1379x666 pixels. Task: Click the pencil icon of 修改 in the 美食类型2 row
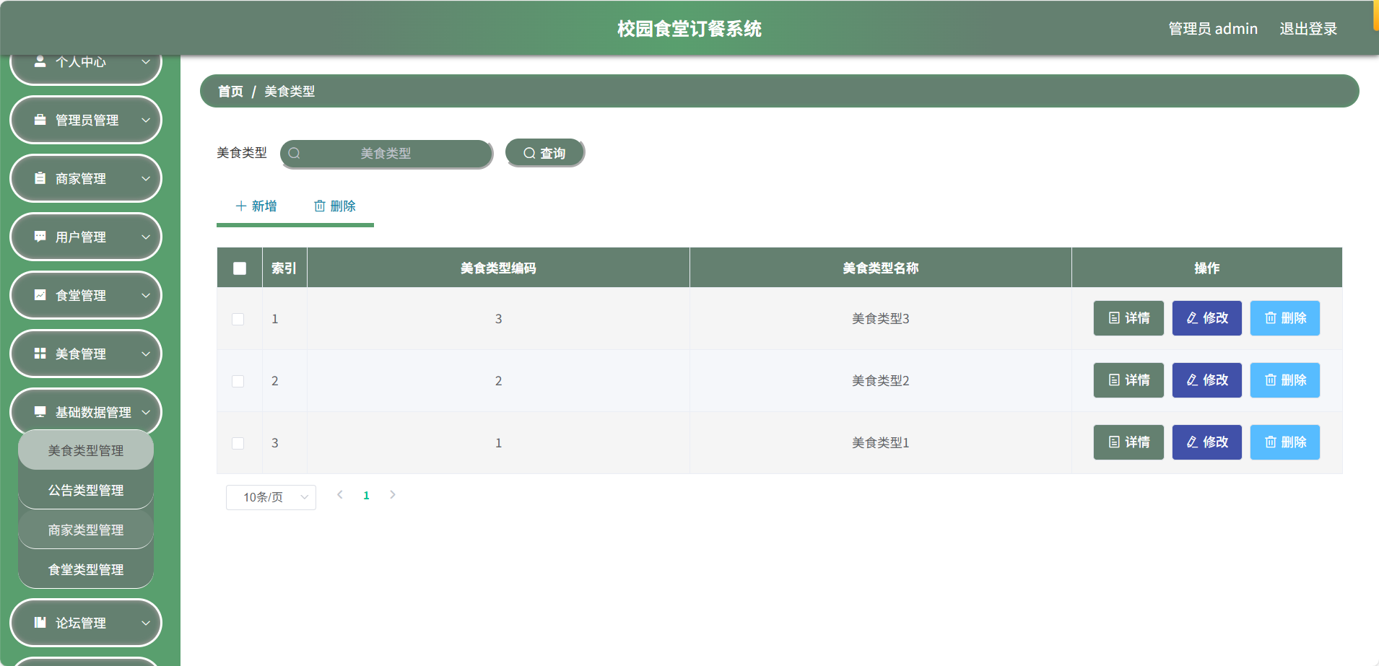(1192, 380)
